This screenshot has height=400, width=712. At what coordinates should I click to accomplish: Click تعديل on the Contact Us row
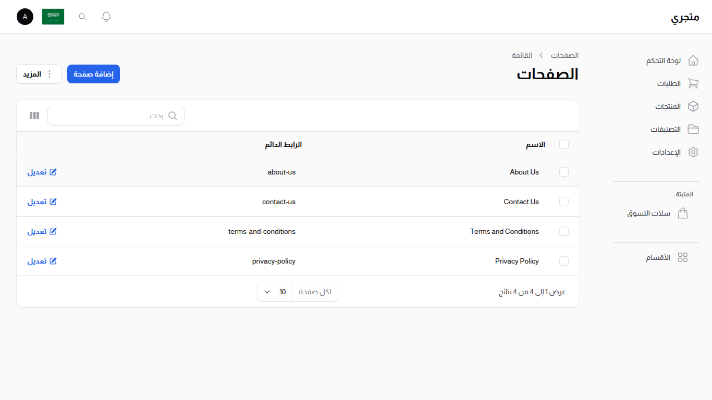pos(42,202)
